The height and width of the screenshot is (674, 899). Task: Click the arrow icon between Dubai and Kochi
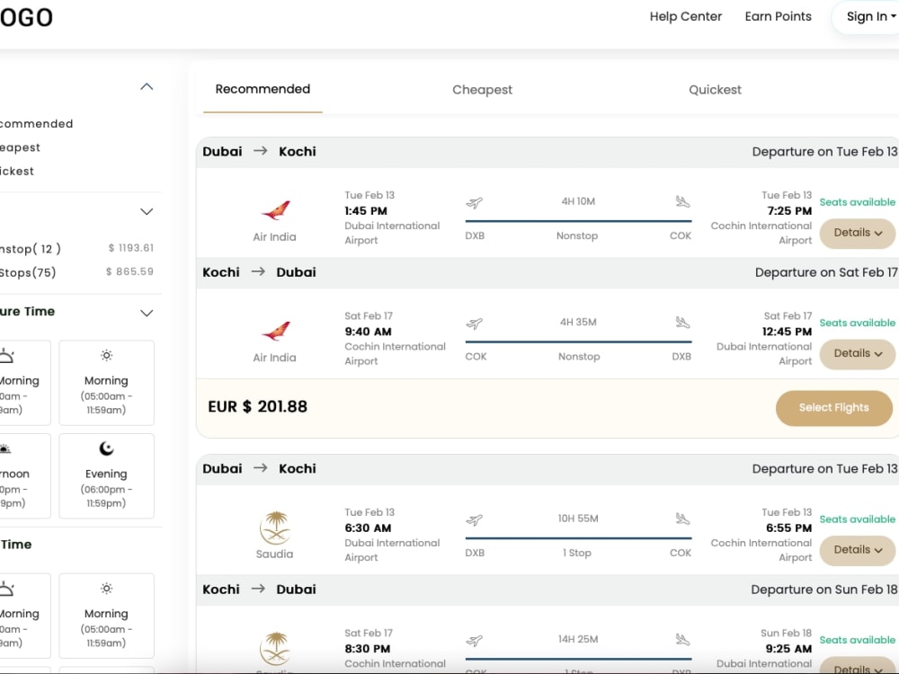258,152
